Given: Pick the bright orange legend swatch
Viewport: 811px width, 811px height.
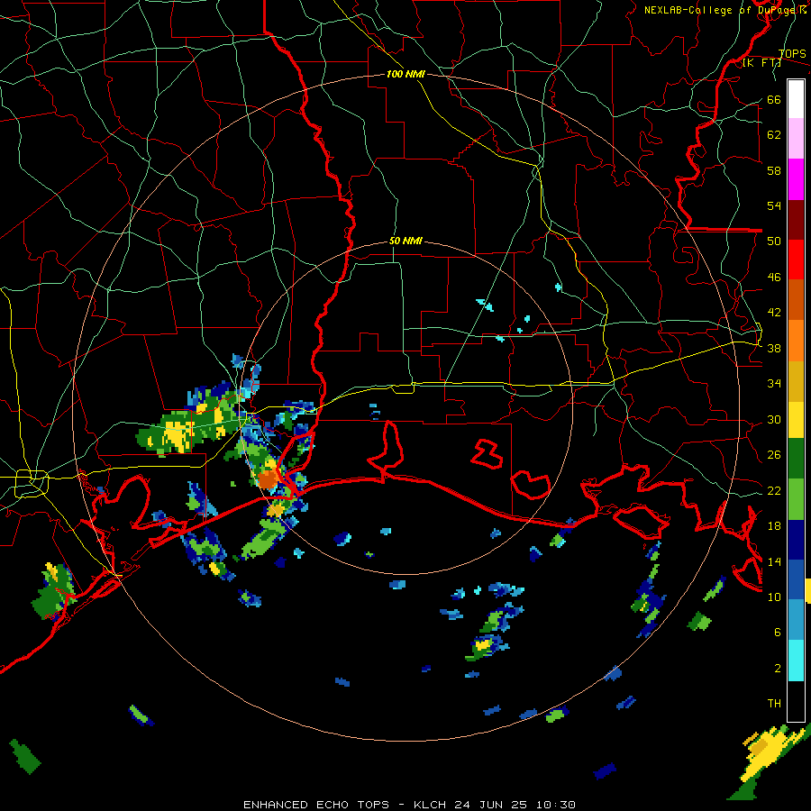Looking at the screenshot, I should 796,340.
